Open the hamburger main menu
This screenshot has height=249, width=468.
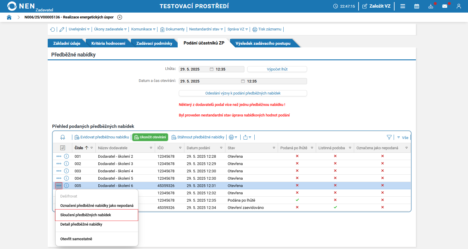point(403,6)
